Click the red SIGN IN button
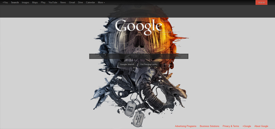 261,3
